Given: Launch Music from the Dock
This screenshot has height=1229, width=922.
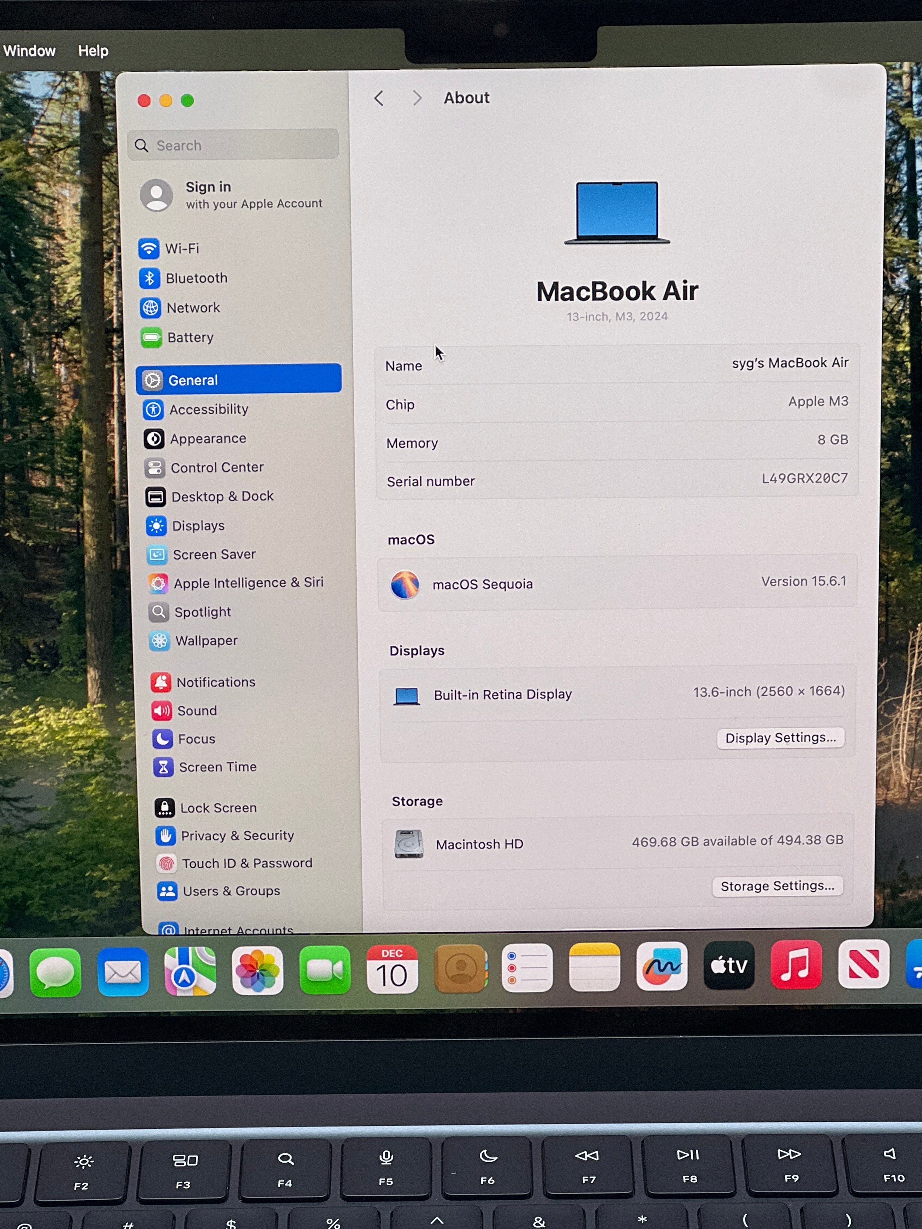Looking at the screenshot, I should click(796, 964).
